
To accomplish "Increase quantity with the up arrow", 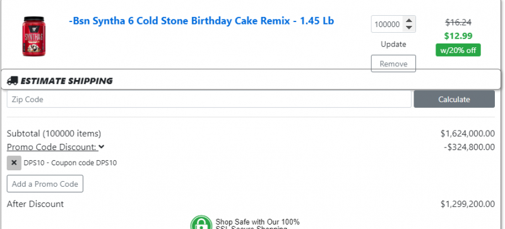I will coord(408,21).
